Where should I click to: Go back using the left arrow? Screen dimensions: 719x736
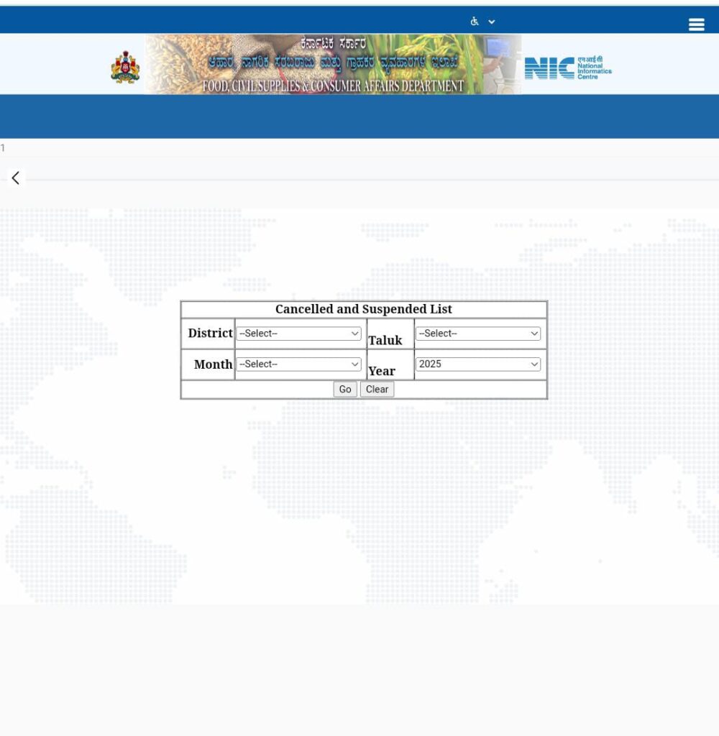coord(15,178)
